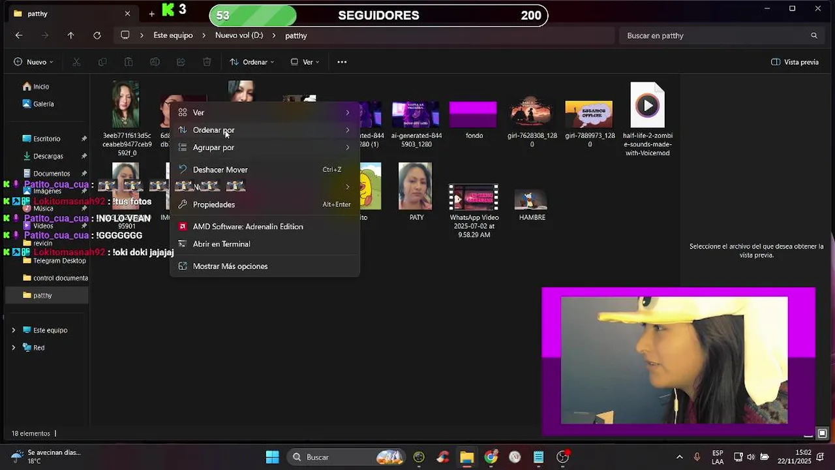Expand the chevron after Este equipo breadcrumb
Image resolution: width=835 pixels, height=470 pixels.
204,35
